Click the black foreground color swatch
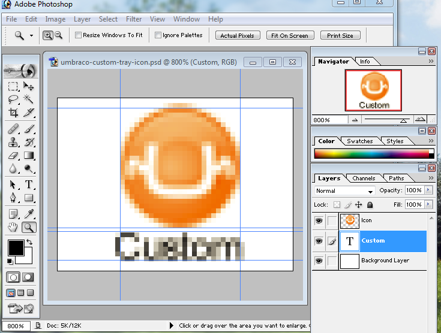Screen dimensions: 441x333 click(x=16, y=248)
